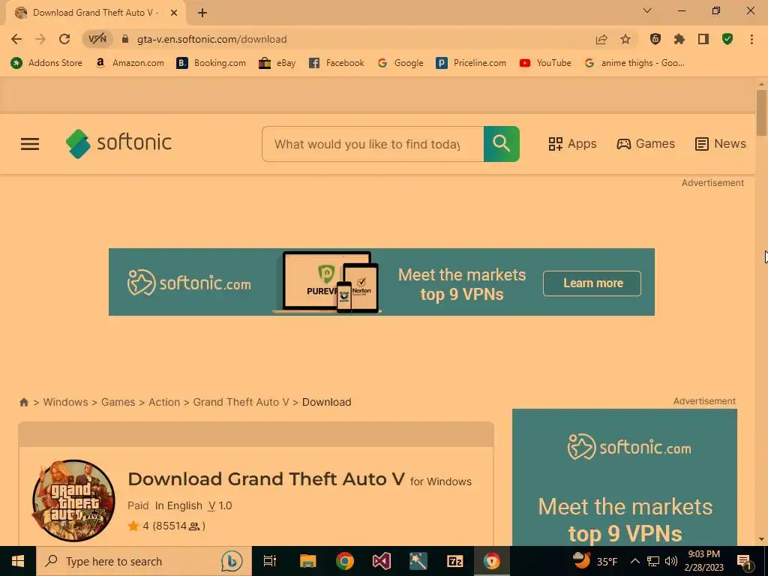The width and height of the screenshot is (768, 576).
Task: Click the share page icon in address bar
Action: tap(601, 39)
